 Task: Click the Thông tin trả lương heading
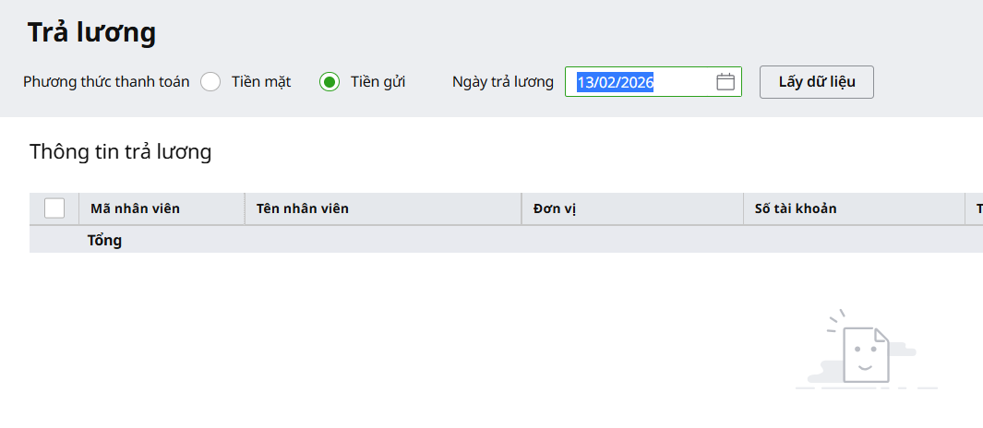click(x=121, y=152)
